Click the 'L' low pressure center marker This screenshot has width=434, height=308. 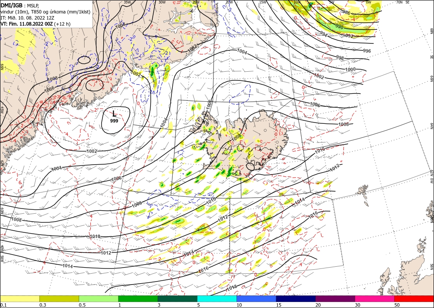click(114, 113)
